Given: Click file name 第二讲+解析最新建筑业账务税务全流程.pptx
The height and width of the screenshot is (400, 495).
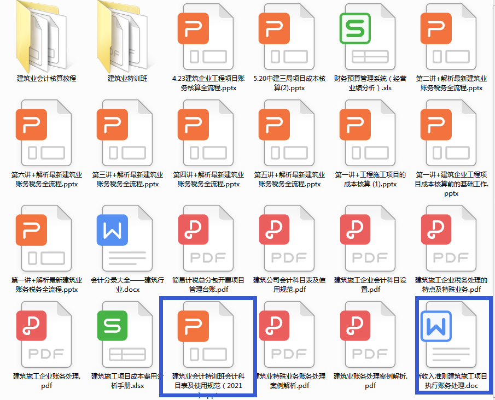Looking at the screenshot, I should (451, 83).
